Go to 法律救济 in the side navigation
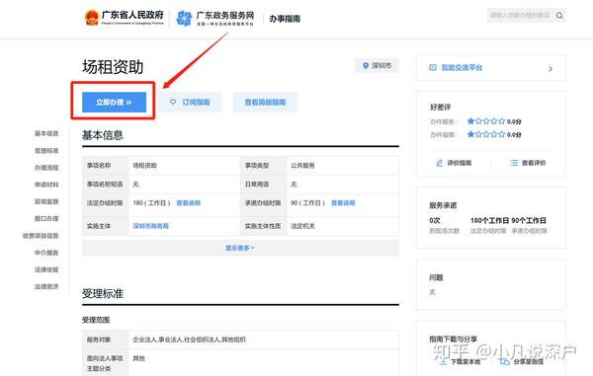 pos(46,286)
